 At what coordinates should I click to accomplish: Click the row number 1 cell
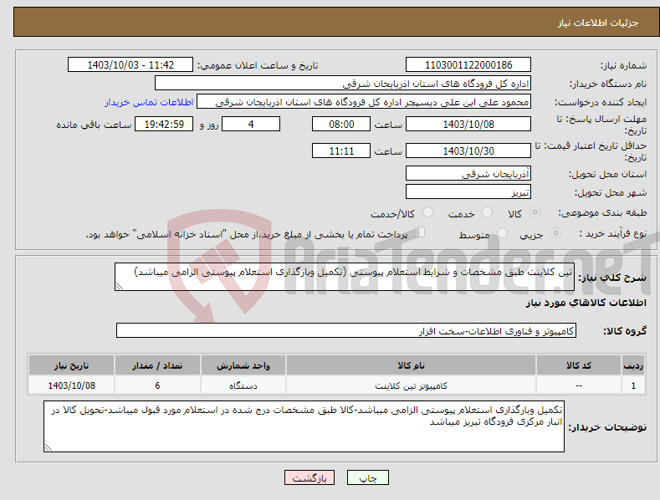click(x=633, y=385)
